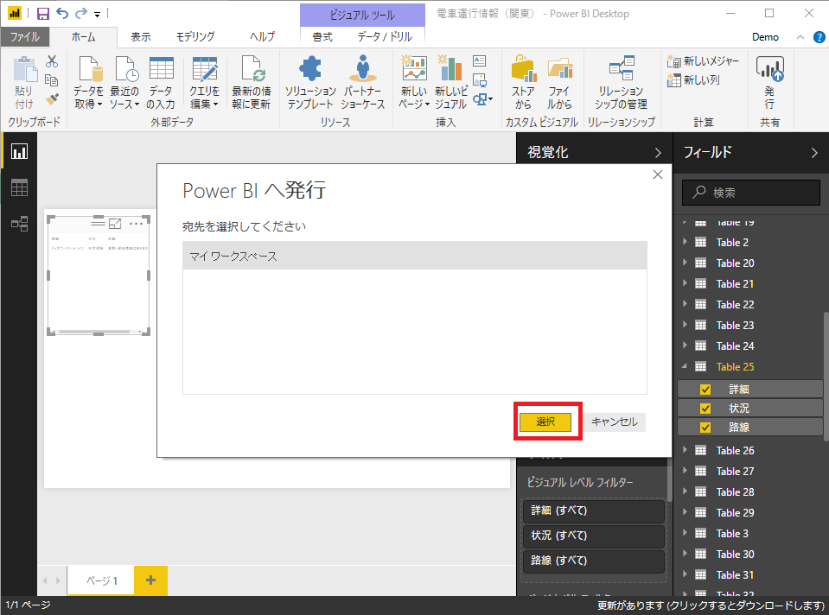Switch to データ/ドリル ribbon tab
Image resolution: width=829 pixels, height=615 pixels.
point(385,37)
